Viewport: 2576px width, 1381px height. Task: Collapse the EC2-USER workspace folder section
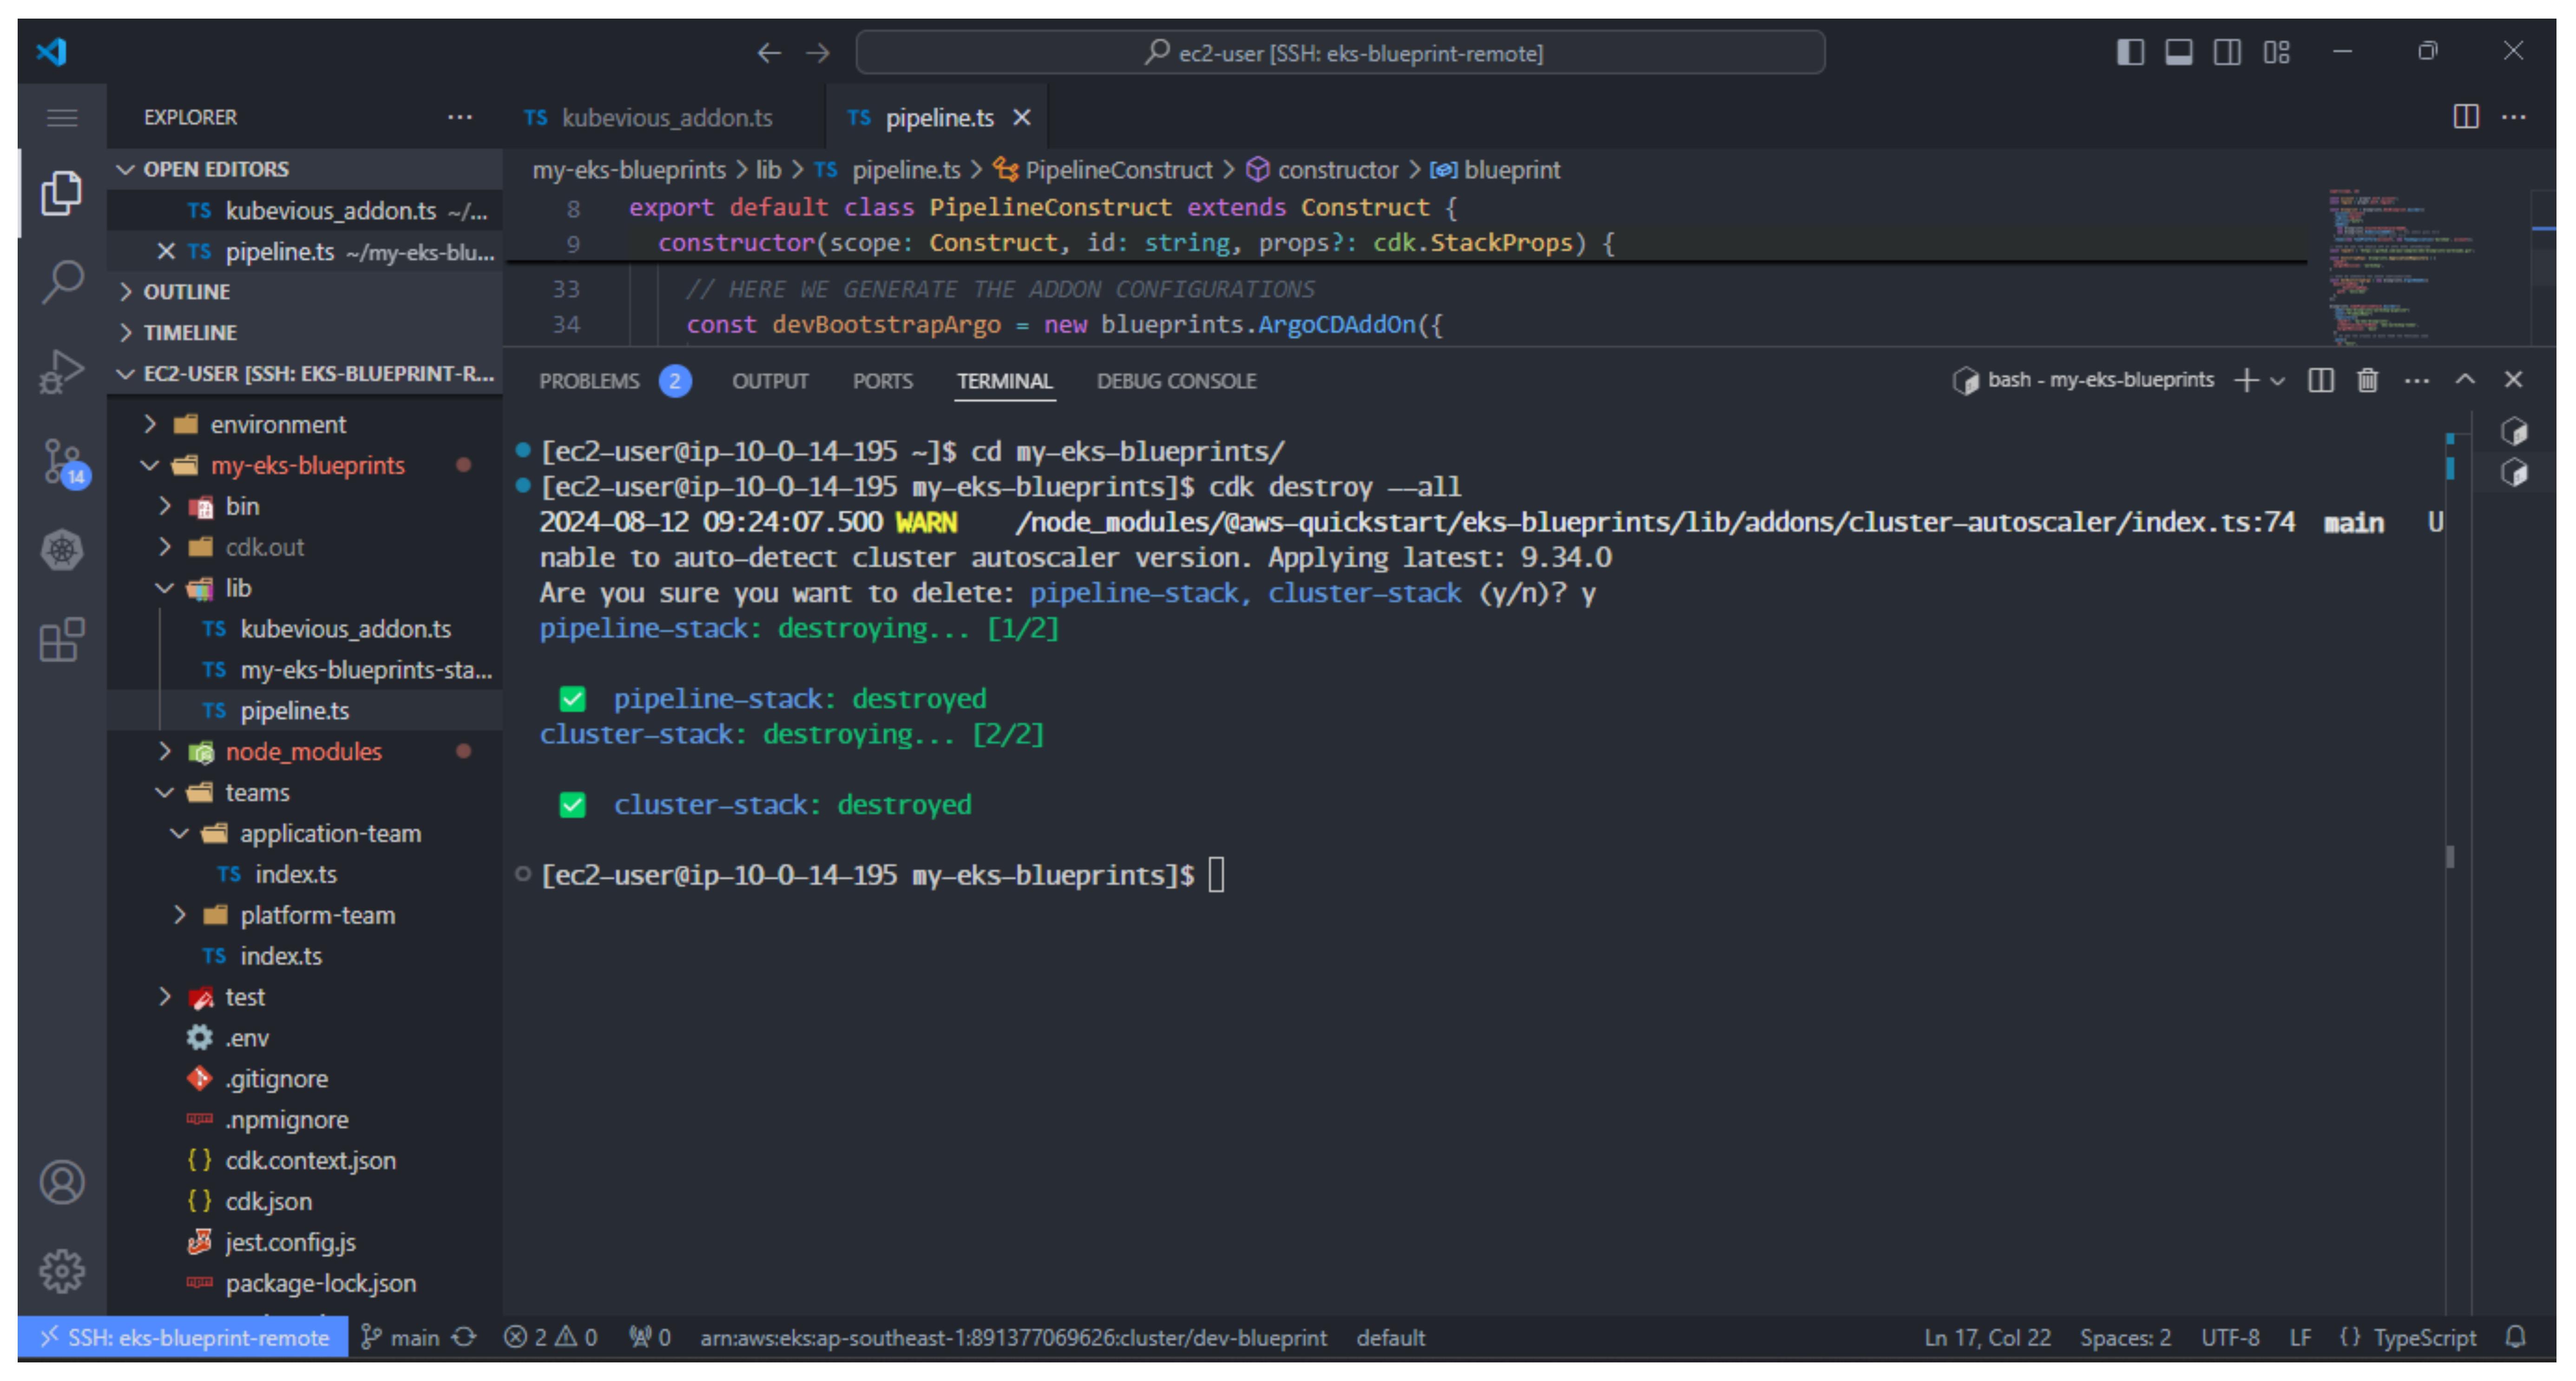305,374
